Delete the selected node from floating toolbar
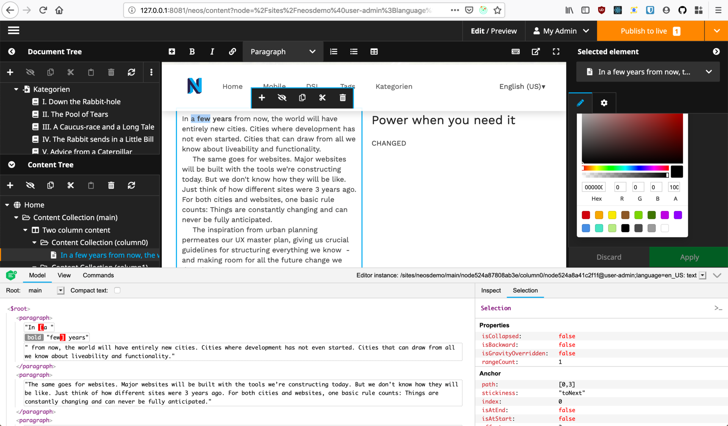728x426 pixels. [x=342, y=98]
